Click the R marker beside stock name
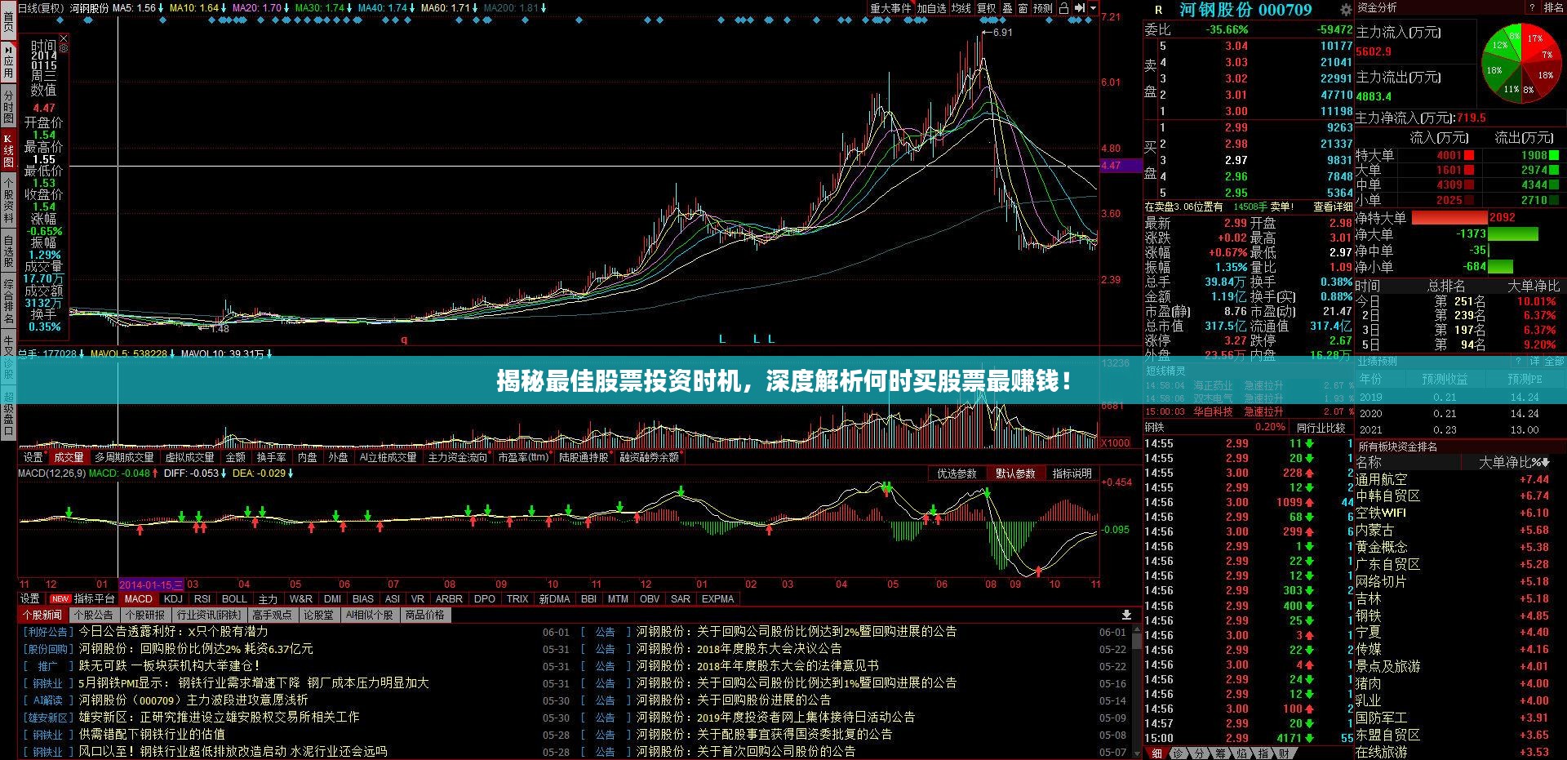Image resolution: width=1567 pixels, height=760 pixels. coord(1158,11)
